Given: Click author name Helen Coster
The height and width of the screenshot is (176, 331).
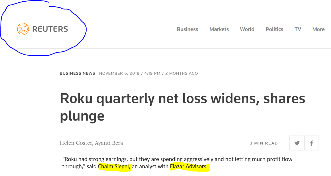Looking at the screenshot, I should [x=76, y=143].
